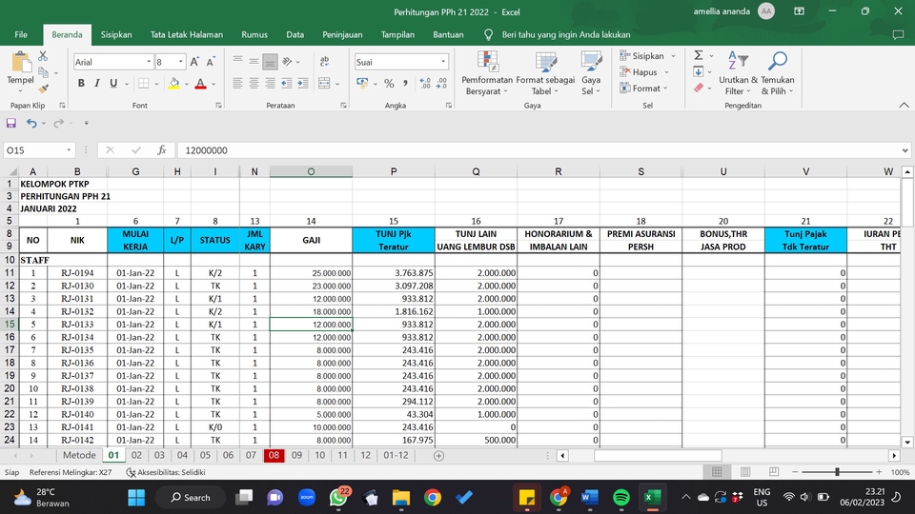Open the Arial font name dropdown
The height and width of the screenshot is (514, 915).
(149, 62)
